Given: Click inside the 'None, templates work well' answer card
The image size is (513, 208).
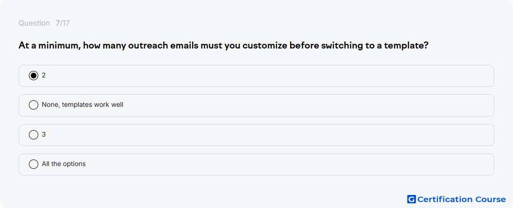Looking at the screenshot, I should click(256, 105).
